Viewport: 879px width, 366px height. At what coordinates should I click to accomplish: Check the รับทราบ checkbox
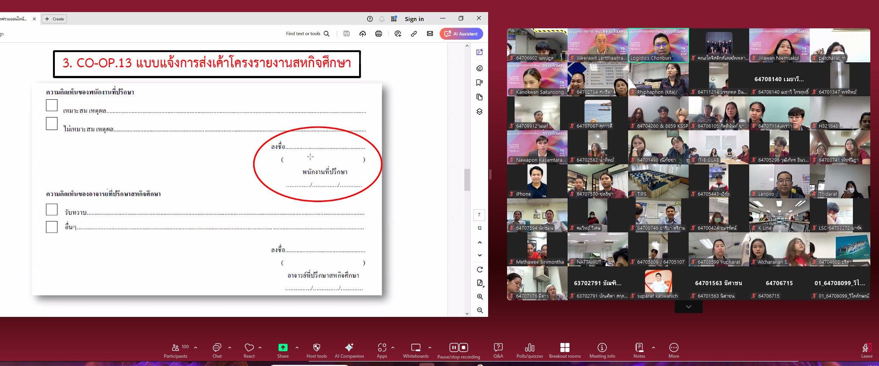tap(51, 210)
